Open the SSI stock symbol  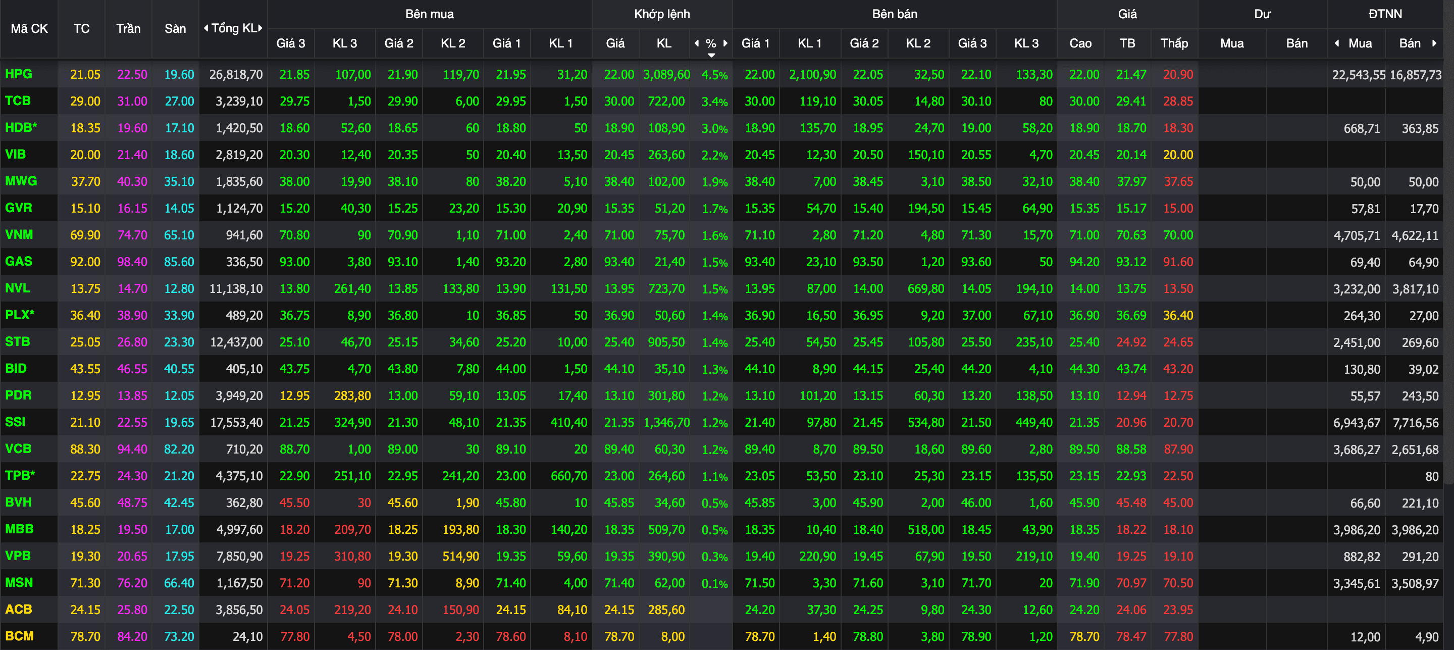coord(15,422)
